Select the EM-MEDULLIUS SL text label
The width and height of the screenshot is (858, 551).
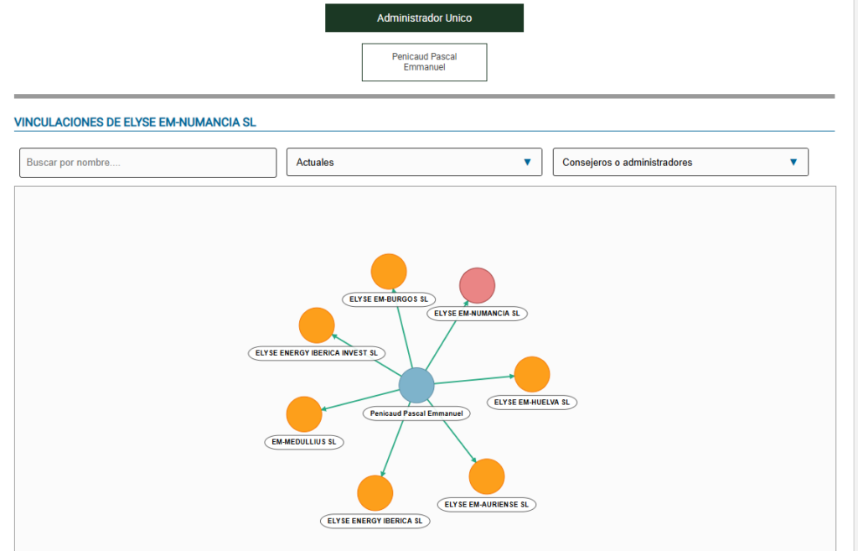(304, 442)
